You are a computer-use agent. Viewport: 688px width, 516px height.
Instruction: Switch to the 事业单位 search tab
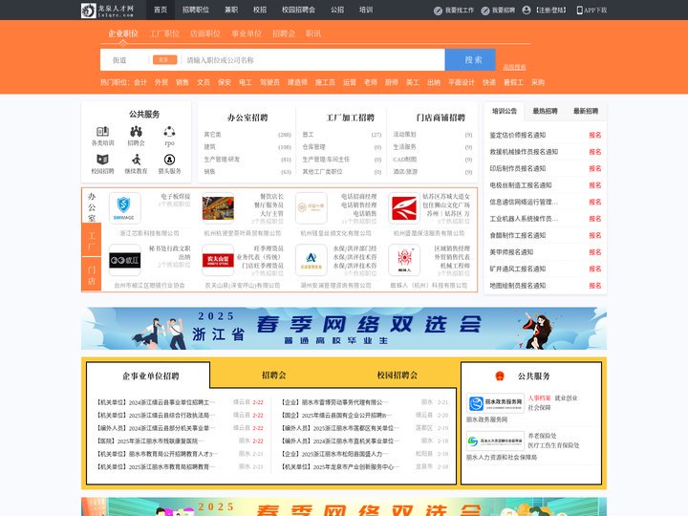click(x=247, y=33)
